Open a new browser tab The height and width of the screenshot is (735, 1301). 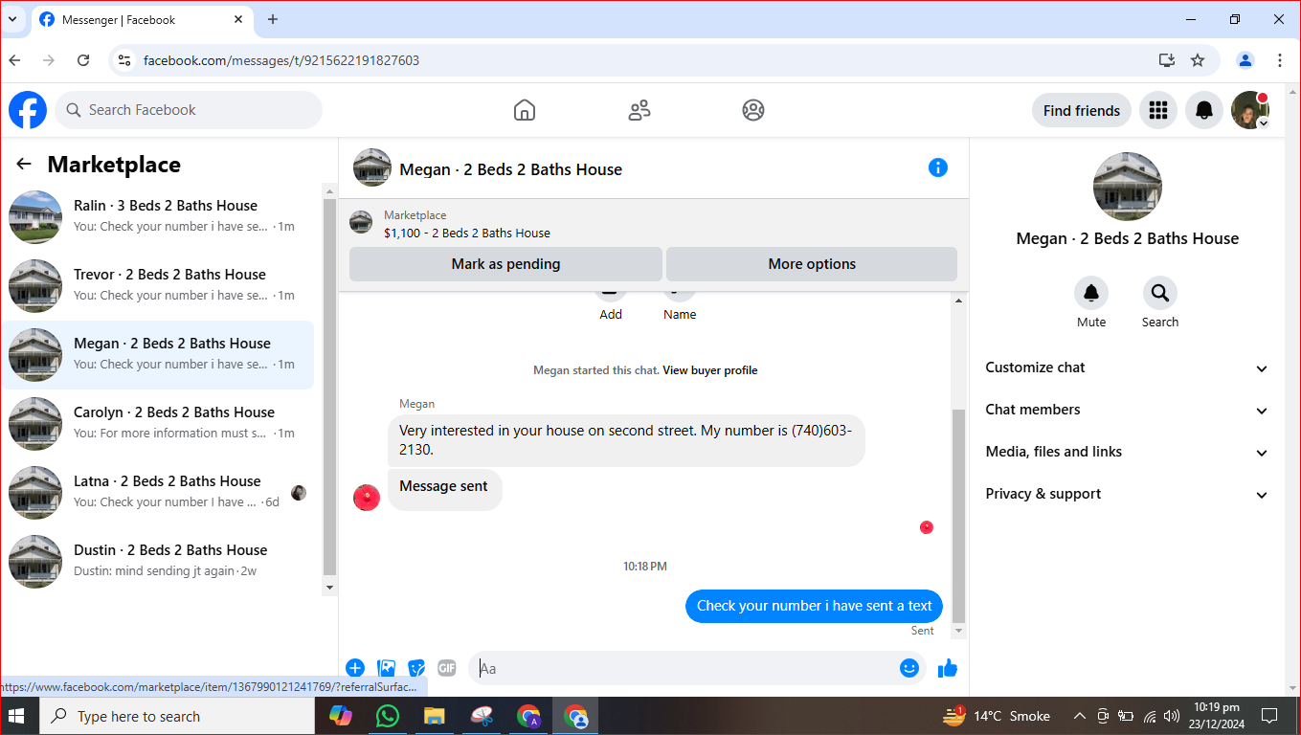pyautogui.click(x=273, y=19)
